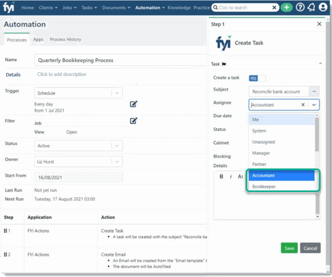Click the search input box
This screenshot has height=277, width=332.
pos(245,8)
